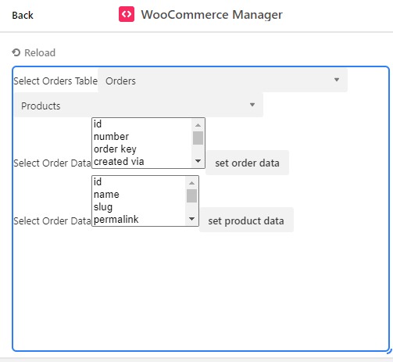This screenshot has width=393, height=362.
Task: Select 'number' in order data list
Action: [142, 137]
